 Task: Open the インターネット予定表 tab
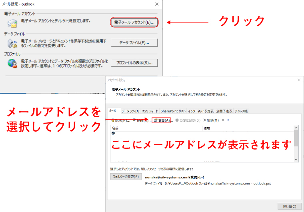pyautogui.click(x=201, y=111)
